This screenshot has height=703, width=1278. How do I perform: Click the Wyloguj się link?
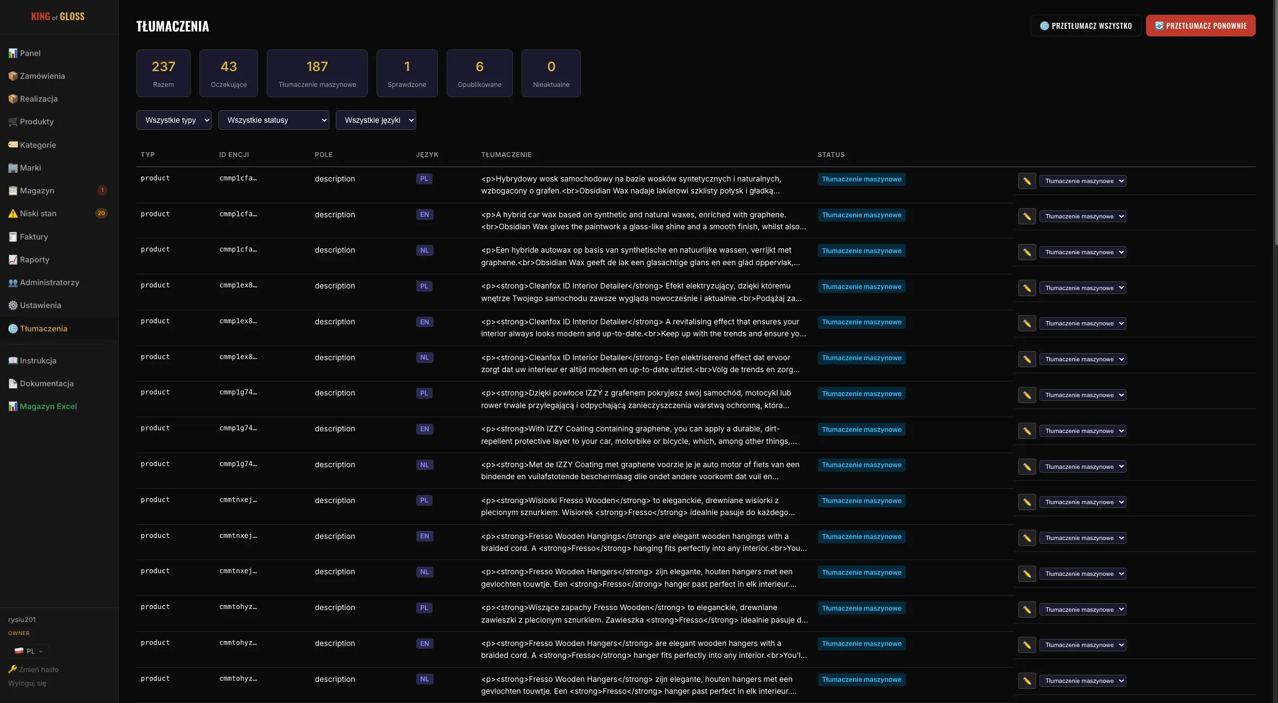[27, 683]
